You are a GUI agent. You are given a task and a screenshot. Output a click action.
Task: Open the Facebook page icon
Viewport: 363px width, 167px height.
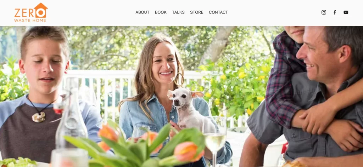(x=335, y=12)
